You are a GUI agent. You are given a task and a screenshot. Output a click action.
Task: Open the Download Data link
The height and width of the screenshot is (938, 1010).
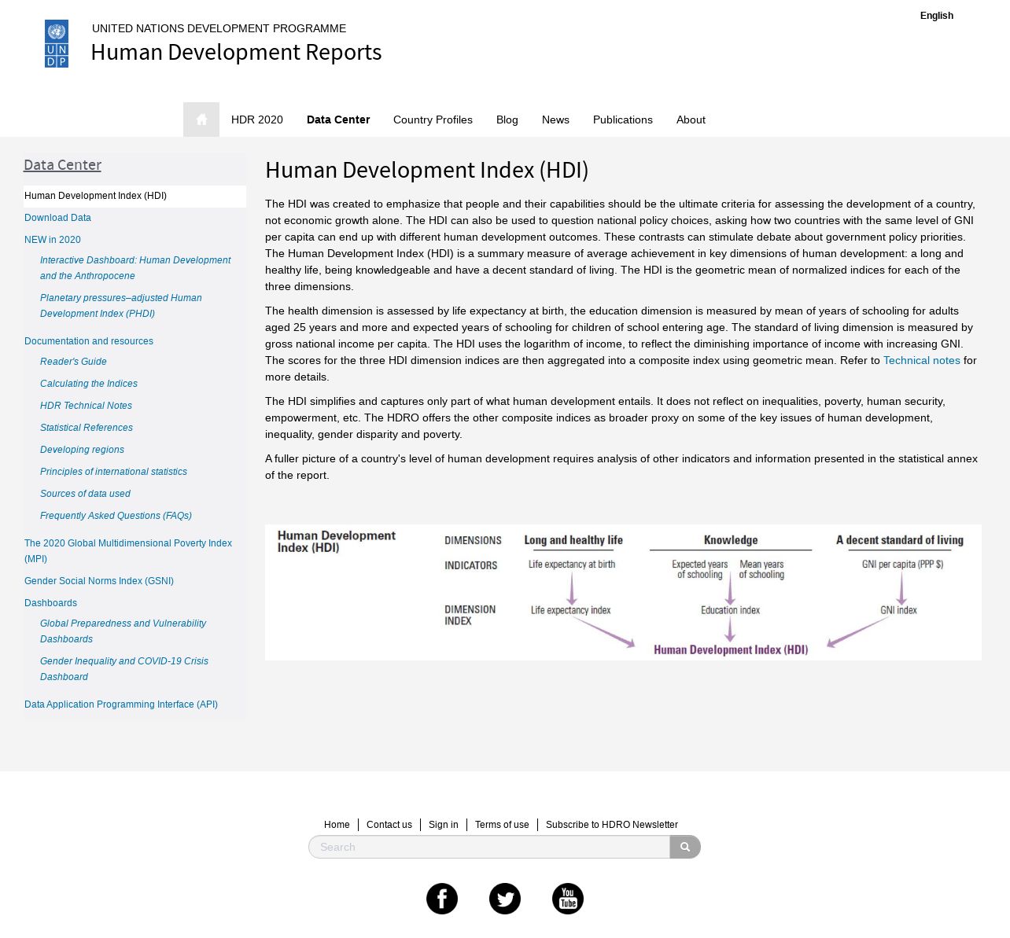click(57, 218)
